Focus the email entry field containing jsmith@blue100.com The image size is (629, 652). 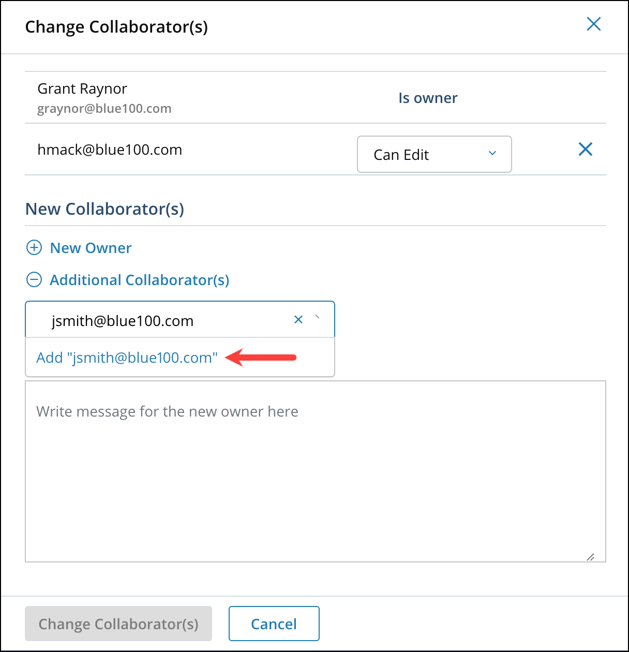point(155,320)
